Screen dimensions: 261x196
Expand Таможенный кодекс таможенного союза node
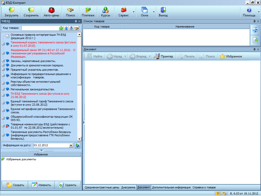tap(3, 44)
